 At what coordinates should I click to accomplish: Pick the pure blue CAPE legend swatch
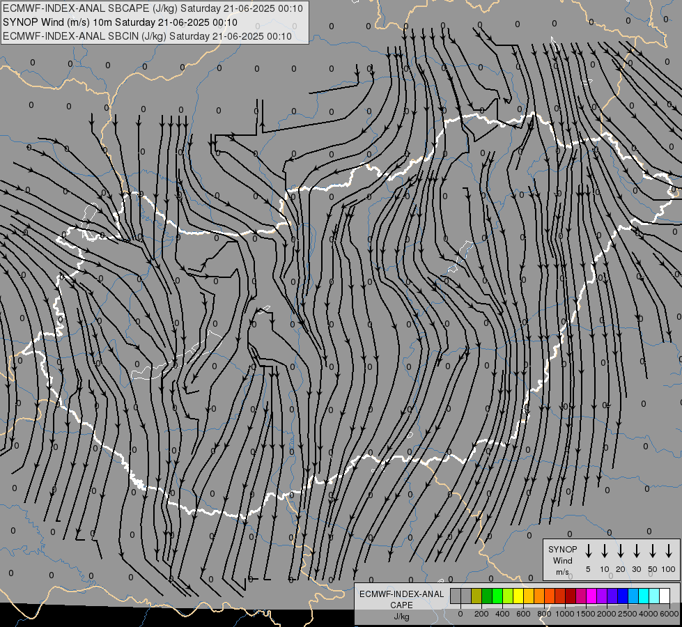623,596
